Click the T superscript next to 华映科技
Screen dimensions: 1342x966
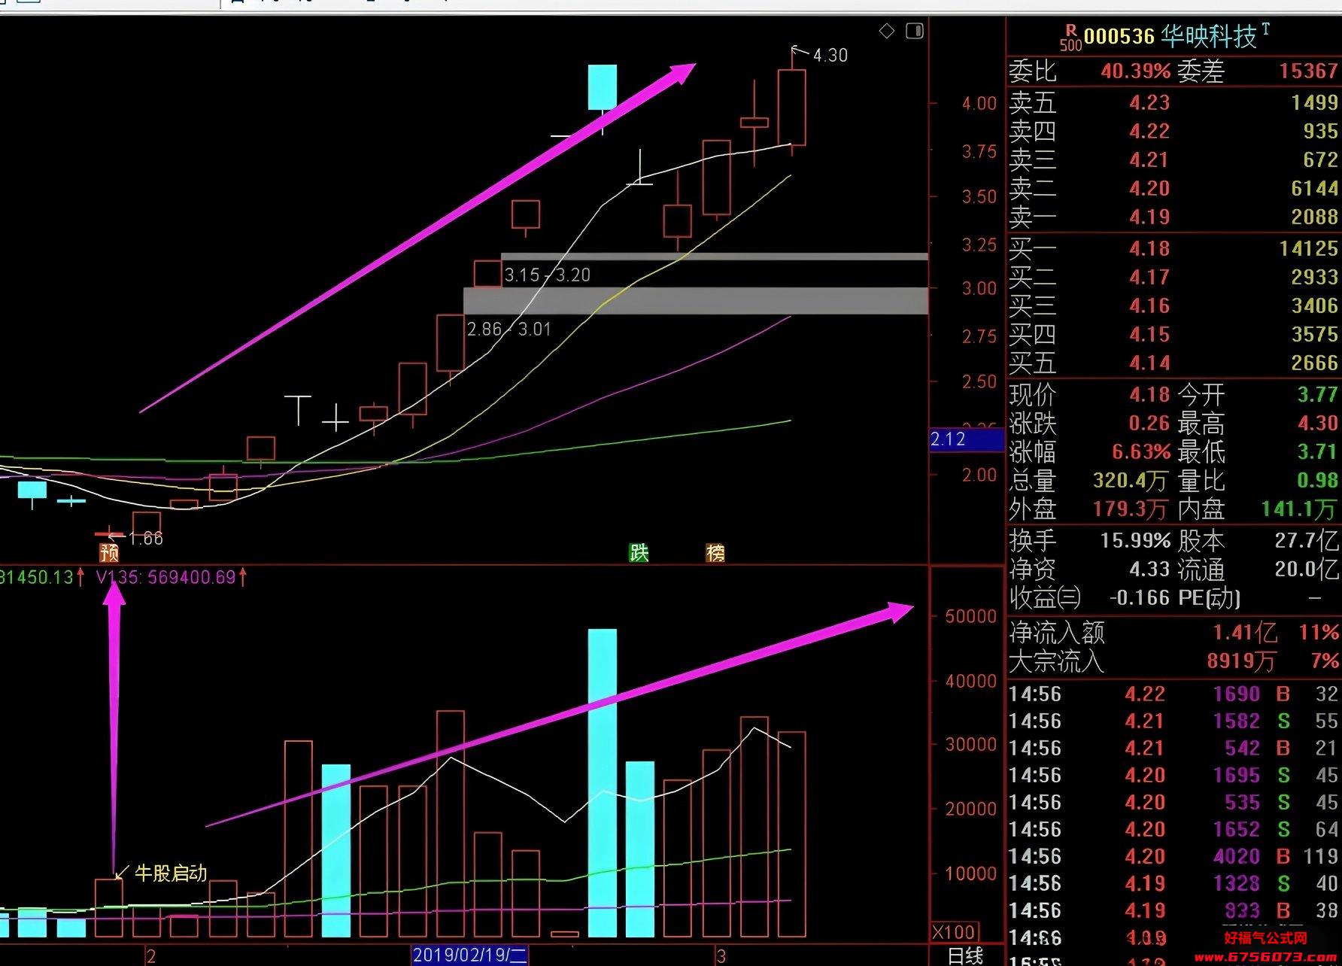[x=1266, y=29]
